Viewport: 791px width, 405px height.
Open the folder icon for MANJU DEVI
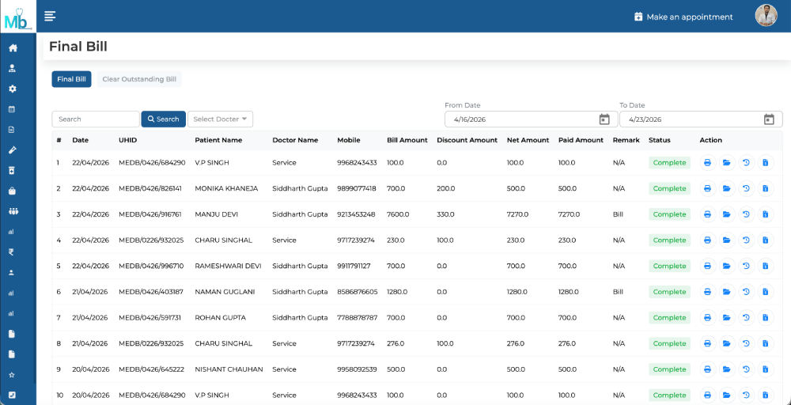pyautogui.click(x=726, y=214)
